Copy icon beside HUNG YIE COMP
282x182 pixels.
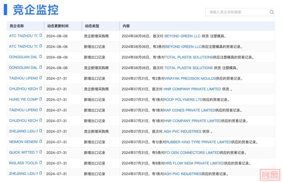click(40, 99)
